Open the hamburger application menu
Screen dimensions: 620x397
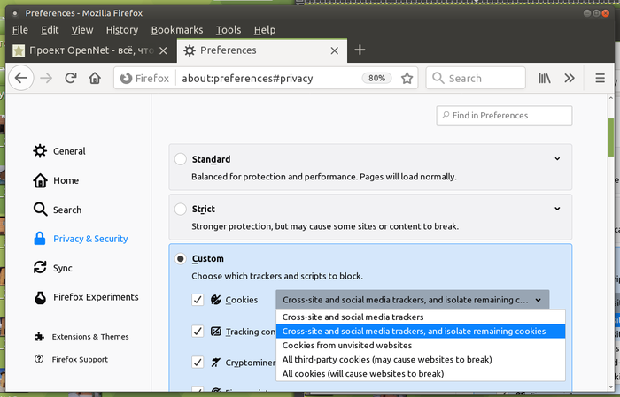pos(600,78)
